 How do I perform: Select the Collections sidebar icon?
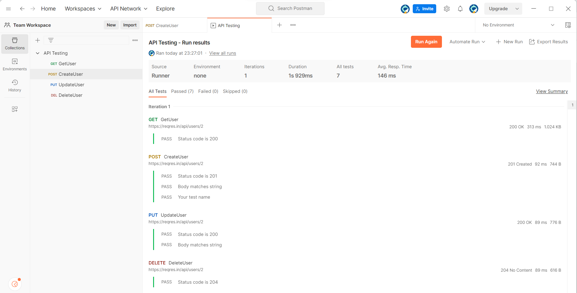[x=14, y=44]
